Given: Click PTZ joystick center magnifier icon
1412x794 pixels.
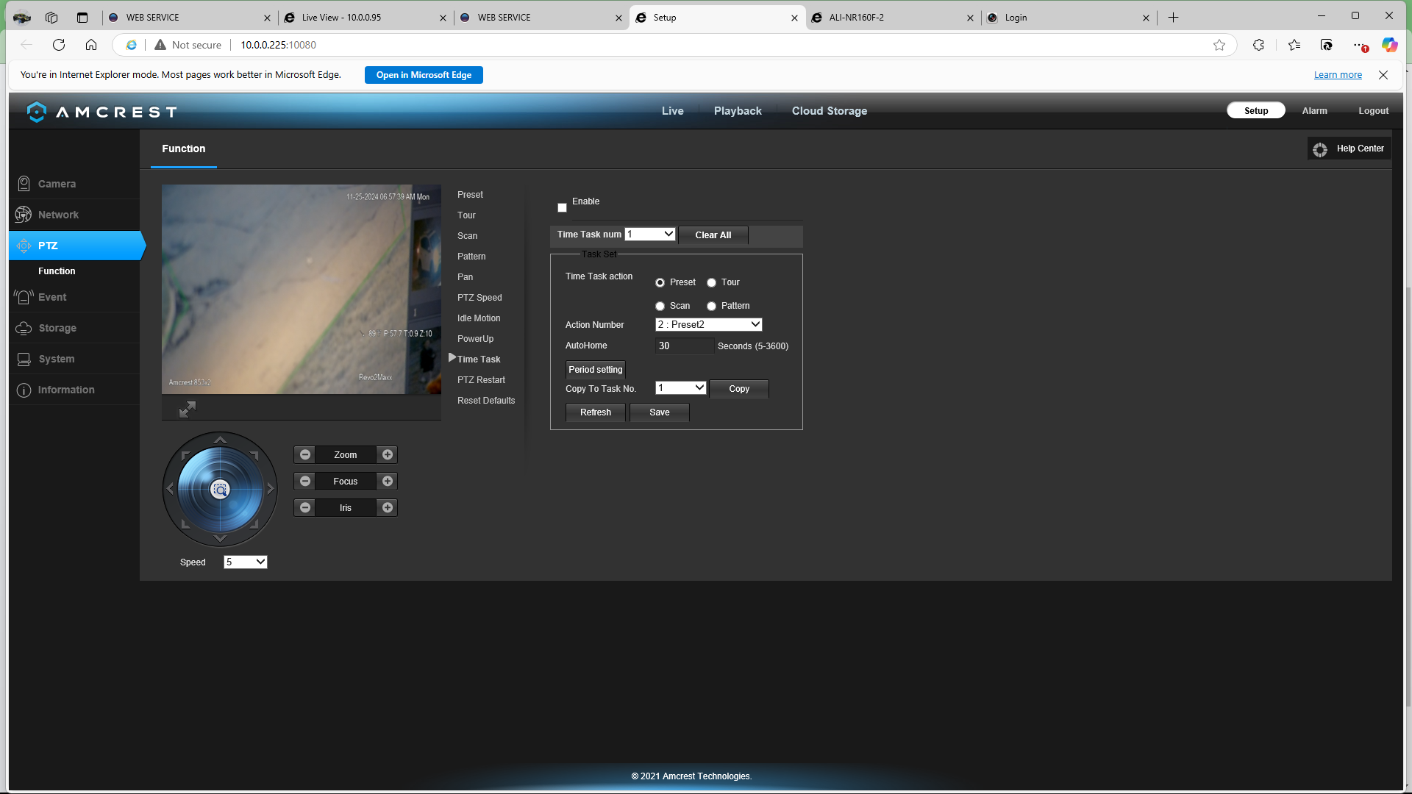Looking at the screenshot, I should (x=220, y=490).
